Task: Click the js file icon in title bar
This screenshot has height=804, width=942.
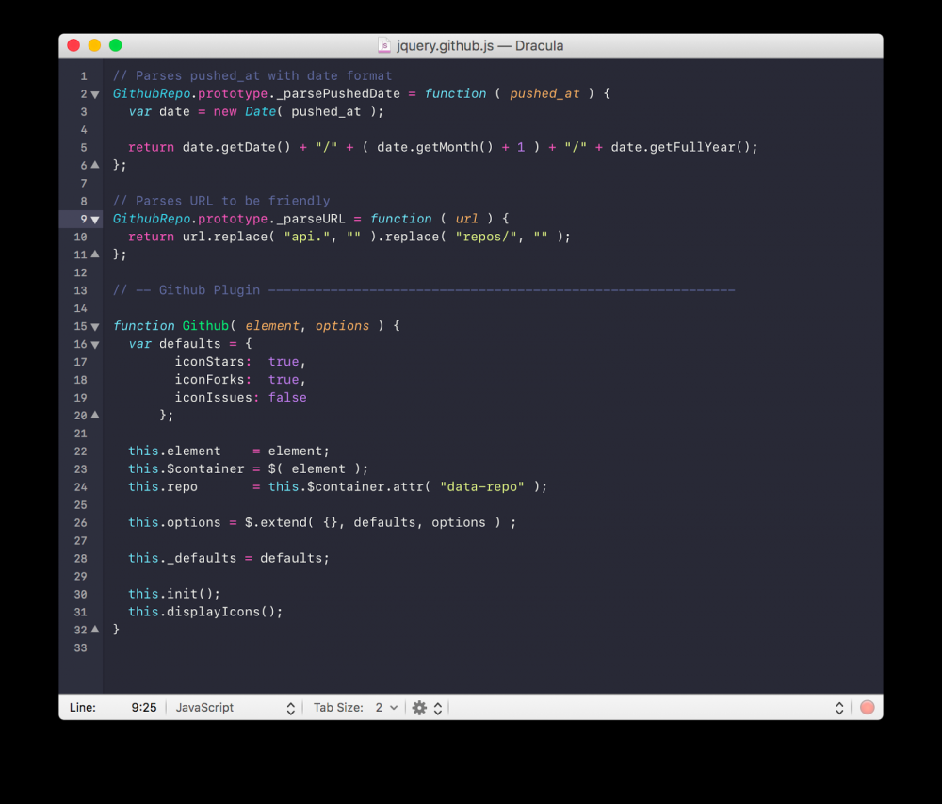Action: coord(384,45)
